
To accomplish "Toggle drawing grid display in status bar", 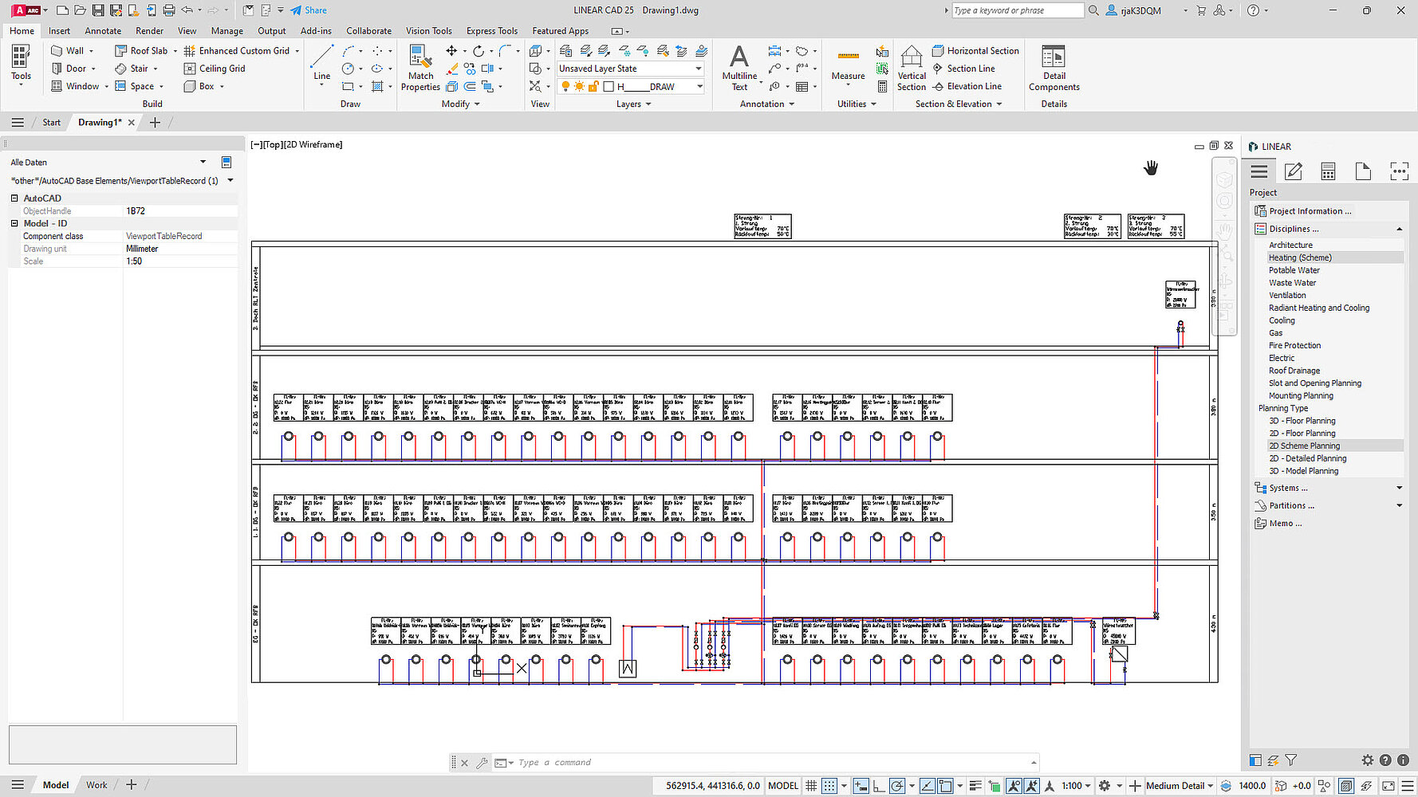I will click(x=811, y=785).
